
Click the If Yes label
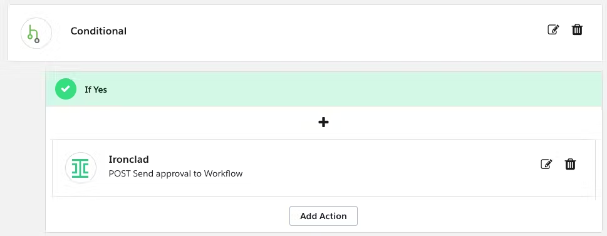[x=96, y=90]
